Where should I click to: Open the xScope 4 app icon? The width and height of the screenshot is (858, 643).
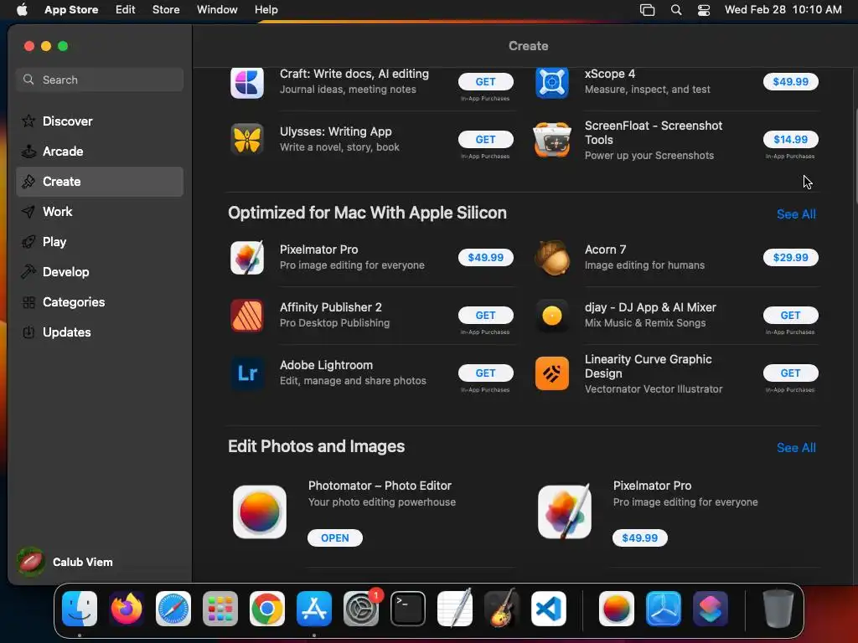551,83
